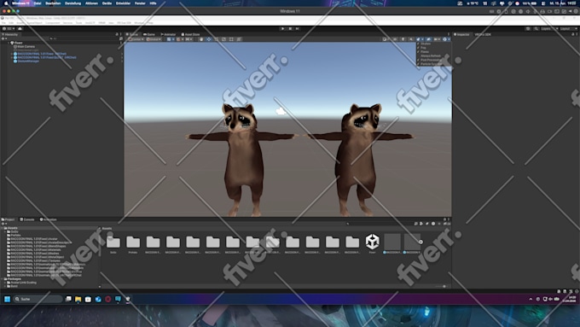580x327 pixels.
Task: Toggle Always Refresh option
Action: click(x=431, y=55)
